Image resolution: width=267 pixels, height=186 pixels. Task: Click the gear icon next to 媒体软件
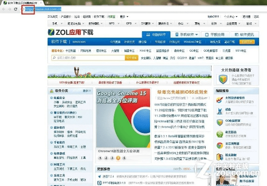51,127
